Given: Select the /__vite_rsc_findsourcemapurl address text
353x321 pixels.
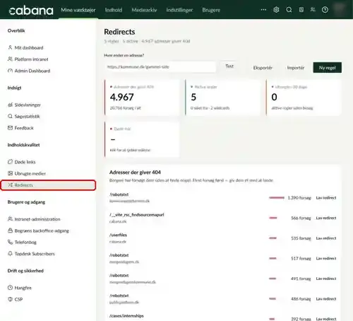Looking at the screenshot, I should click(x=137, y=215).
